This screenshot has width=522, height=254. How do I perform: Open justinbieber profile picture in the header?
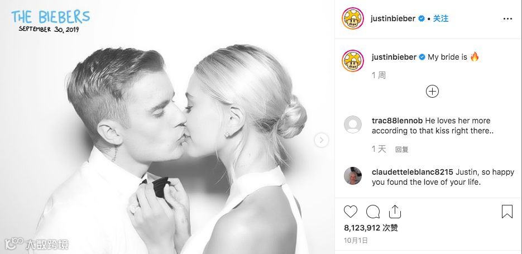(352, 18)
